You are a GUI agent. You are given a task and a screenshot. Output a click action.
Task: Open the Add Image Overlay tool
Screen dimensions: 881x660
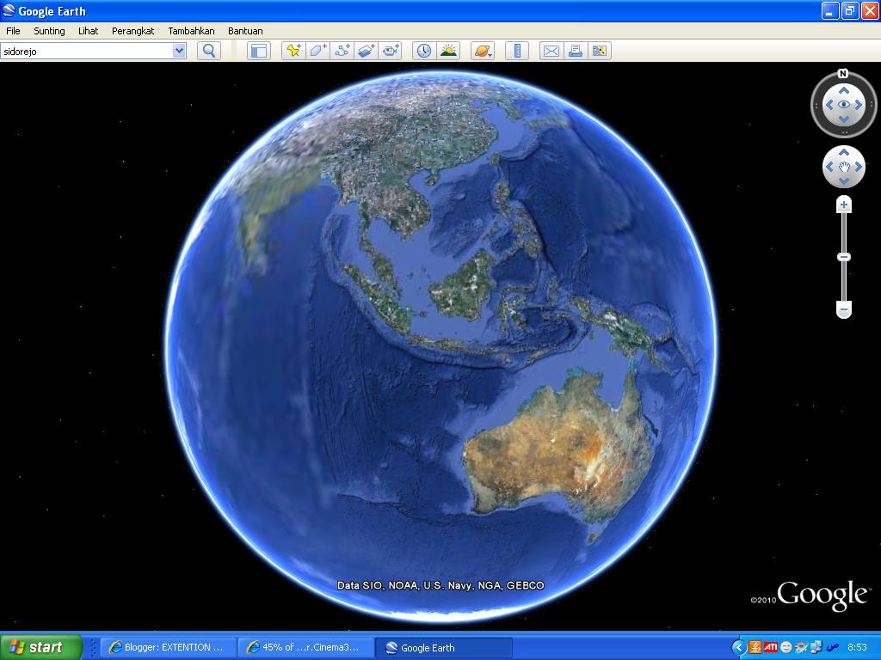(366, 51)
